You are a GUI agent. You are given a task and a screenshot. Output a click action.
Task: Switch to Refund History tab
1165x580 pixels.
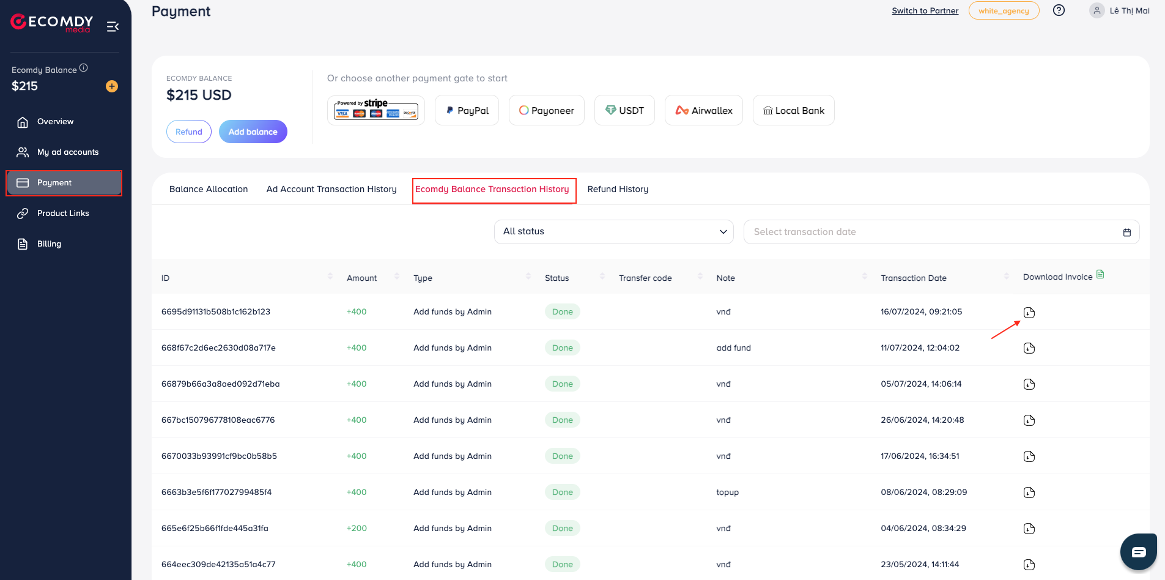pos(618,189)
